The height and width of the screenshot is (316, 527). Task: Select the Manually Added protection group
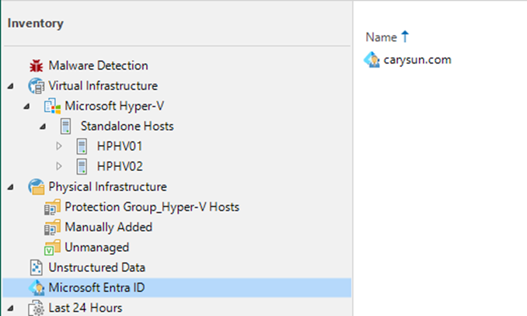(x=108, y=227)
